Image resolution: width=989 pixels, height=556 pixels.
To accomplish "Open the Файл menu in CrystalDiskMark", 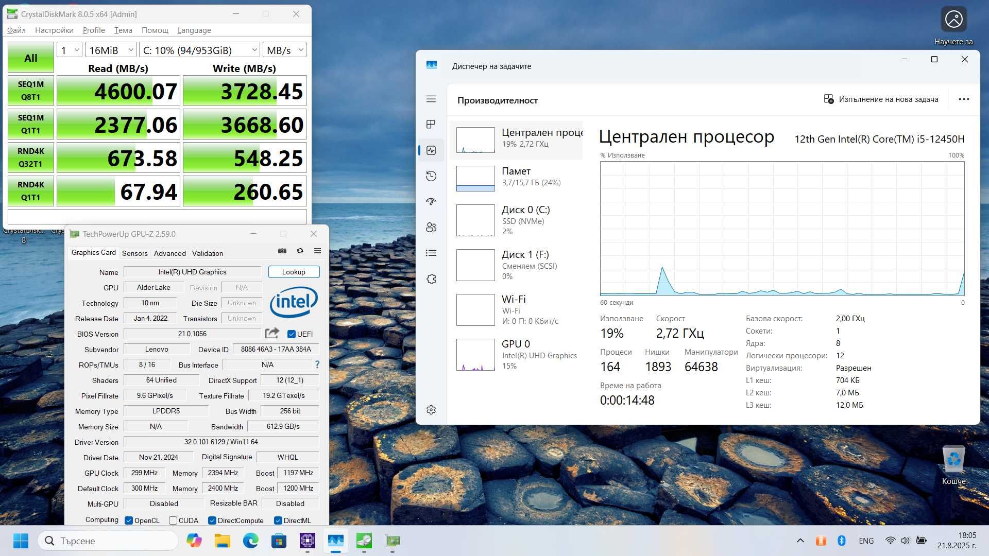I will (16, 30).
